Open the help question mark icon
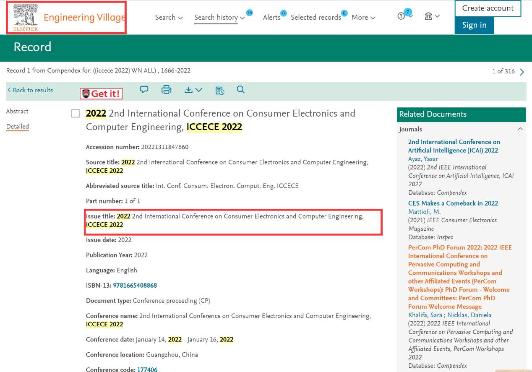This screenshot has width=532, height=372. pyautogui.click(x=401, y=16)
